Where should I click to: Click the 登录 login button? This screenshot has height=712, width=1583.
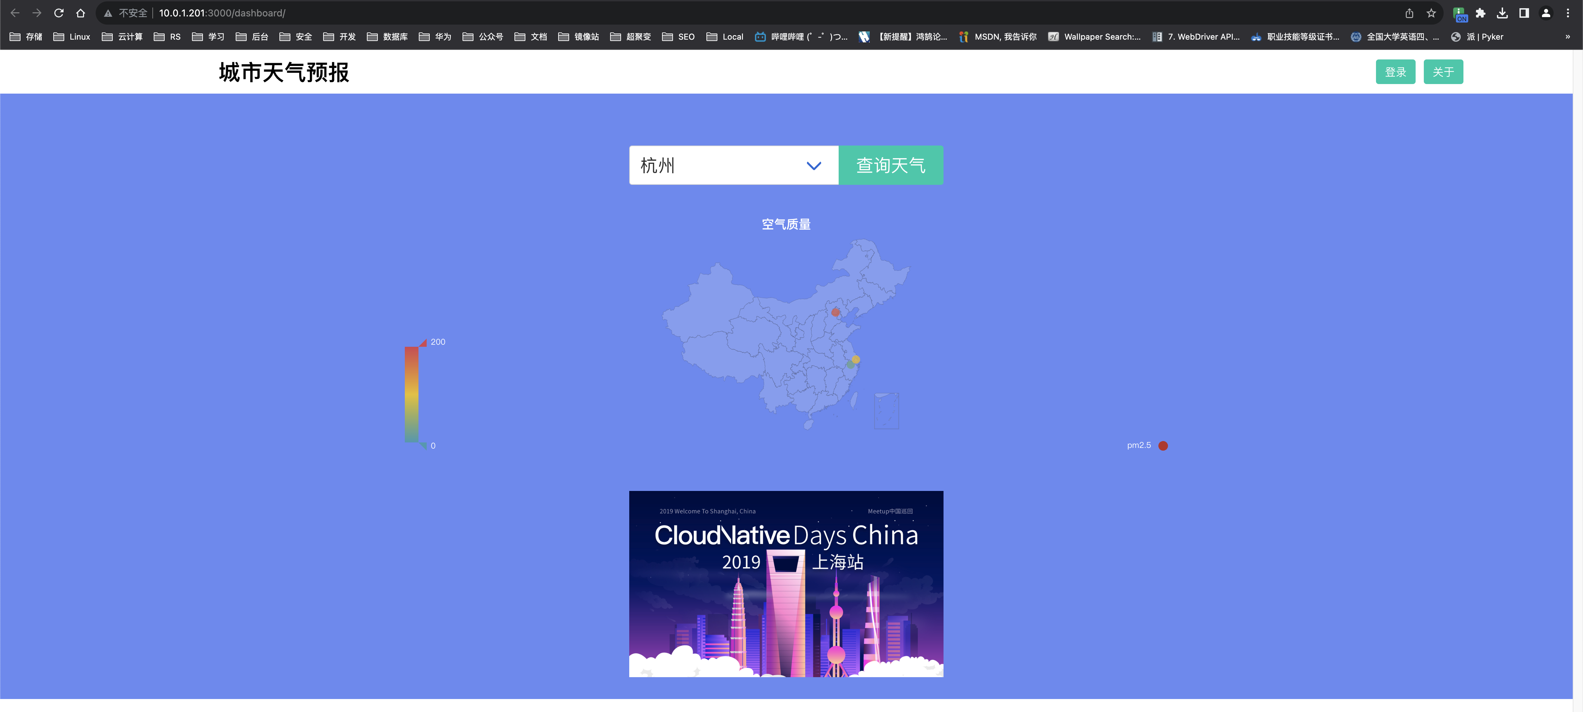coord(1395,71)
